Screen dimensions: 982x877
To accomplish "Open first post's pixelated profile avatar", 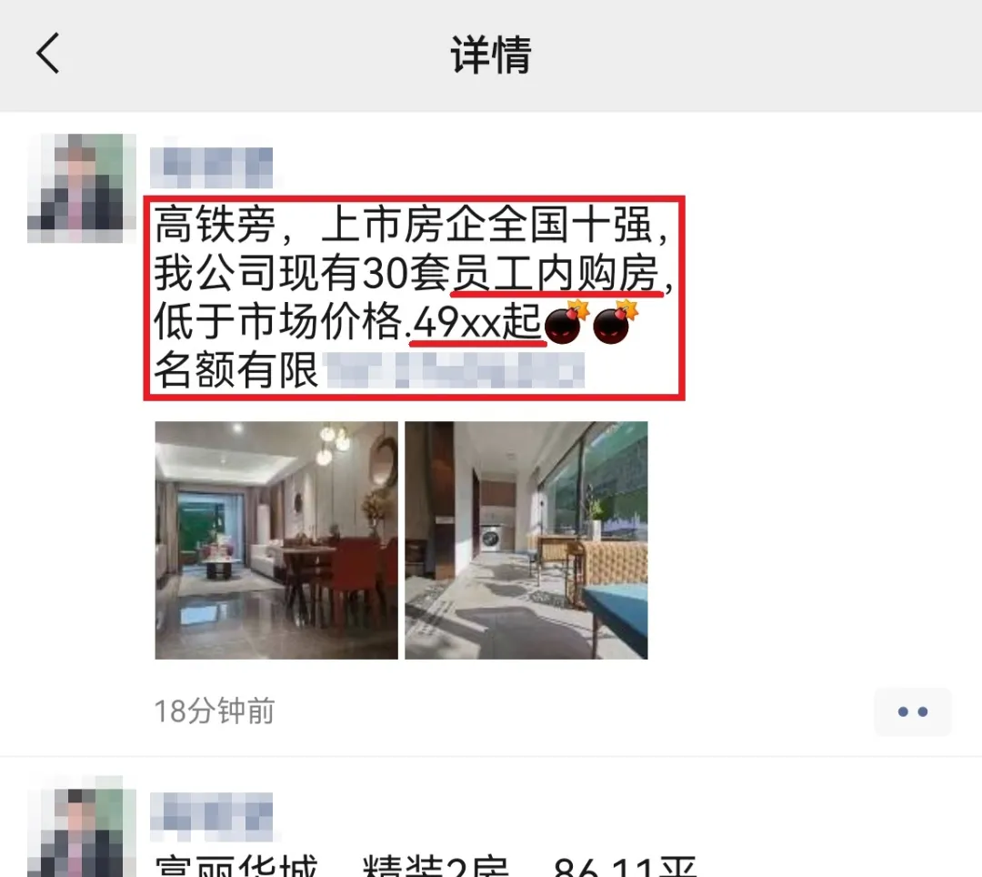I will [x=82, y=188].
